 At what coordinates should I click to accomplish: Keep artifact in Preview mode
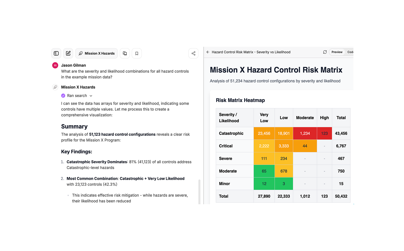coord(337,52)
